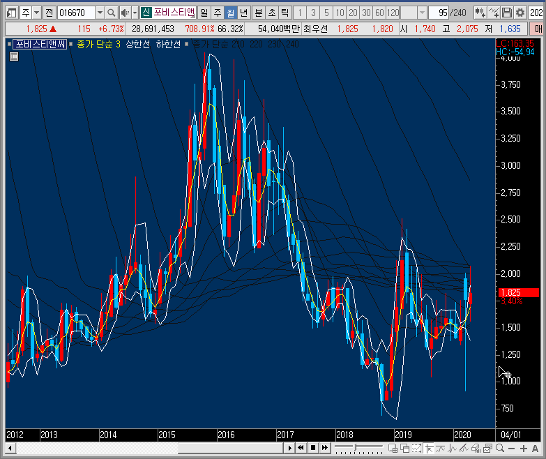The height and width of the screenshot is (459, 546).
Task: Click the candlestick add-item icon
Action: [480, 13]
